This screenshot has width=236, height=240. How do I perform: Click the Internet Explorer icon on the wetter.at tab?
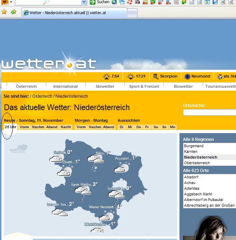(x=26, y=13)
